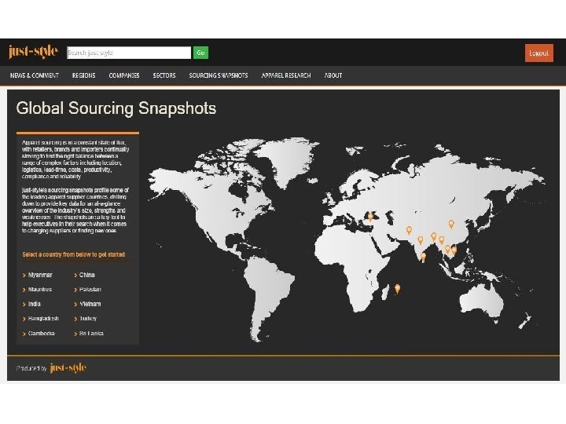Click the map pin over Sri Lanka

(424, 257)
